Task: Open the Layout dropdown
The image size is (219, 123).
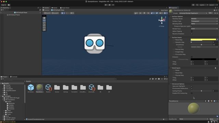Action: tap(213, 5)
